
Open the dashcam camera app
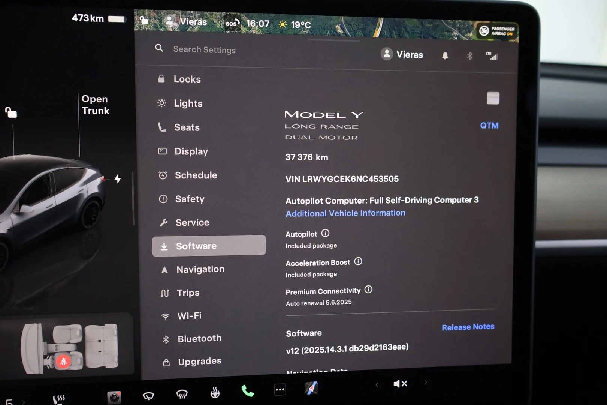pyautogui.click(x=114, y=397)
